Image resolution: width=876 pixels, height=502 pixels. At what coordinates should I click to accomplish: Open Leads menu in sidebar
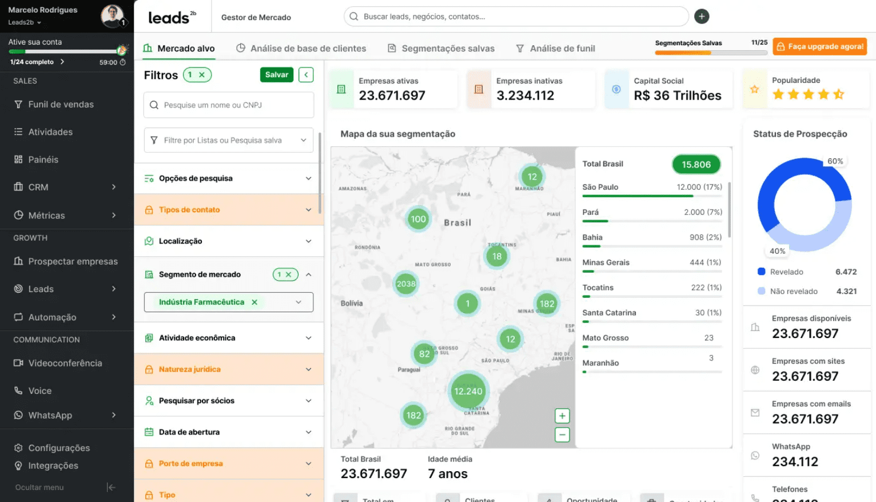[x=67, y=289]
